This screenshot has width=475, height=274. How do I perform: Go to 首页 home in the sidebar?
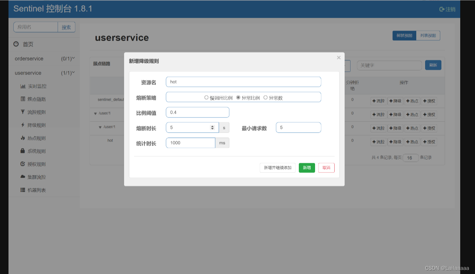[x=24, y=44]
